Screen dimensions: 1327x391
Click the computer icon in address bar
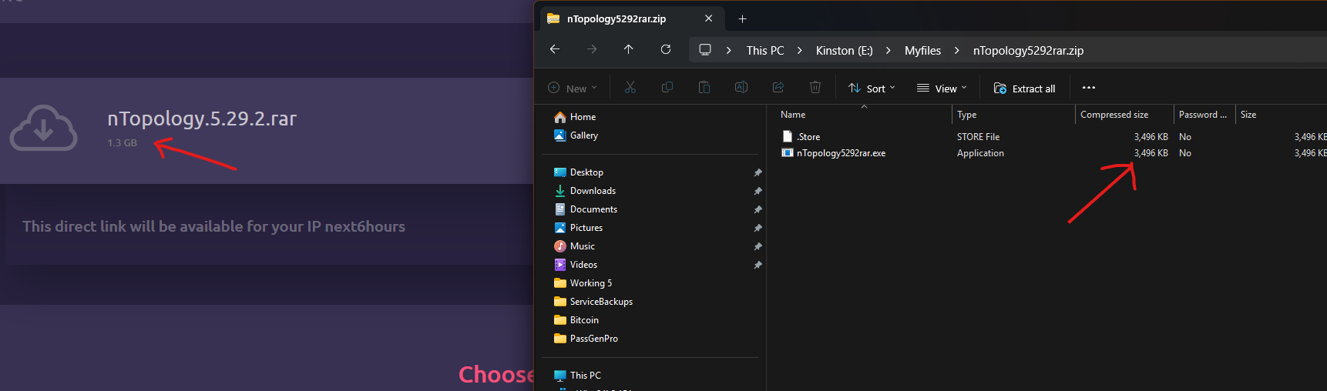pos(705,50)
